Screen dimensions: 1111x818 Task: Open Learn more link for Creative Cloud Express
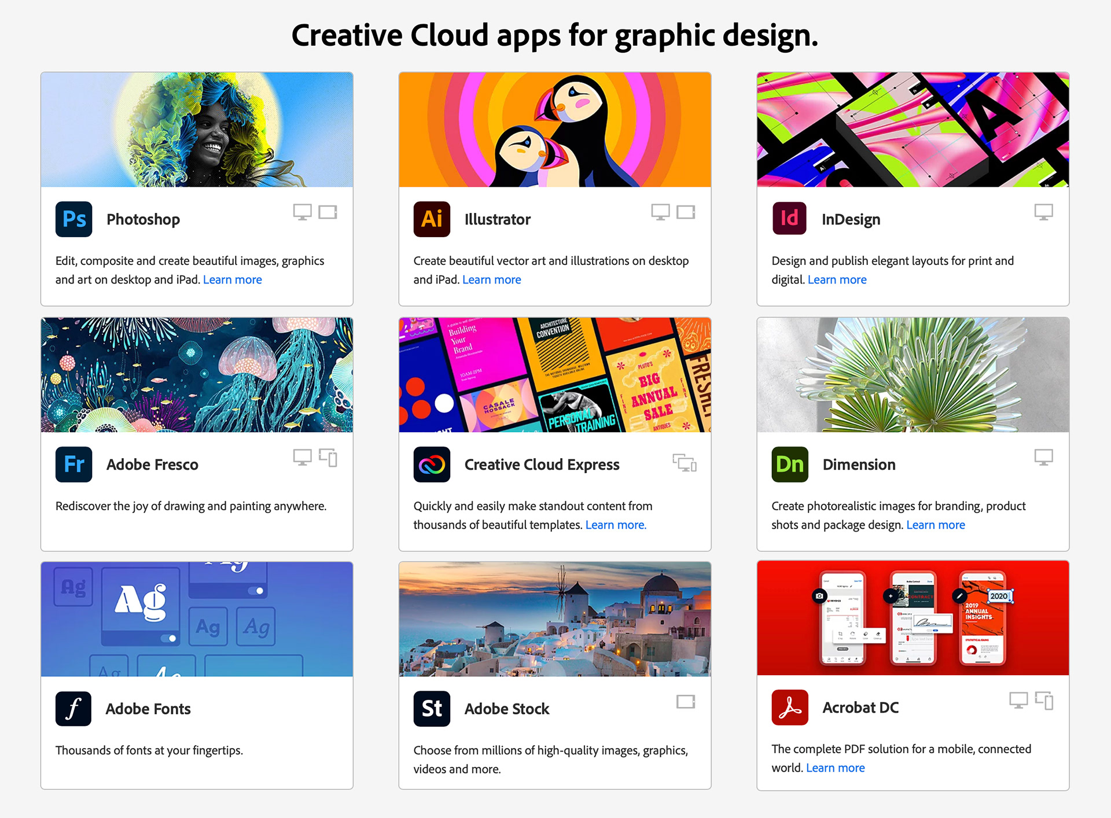pos(616,525)
